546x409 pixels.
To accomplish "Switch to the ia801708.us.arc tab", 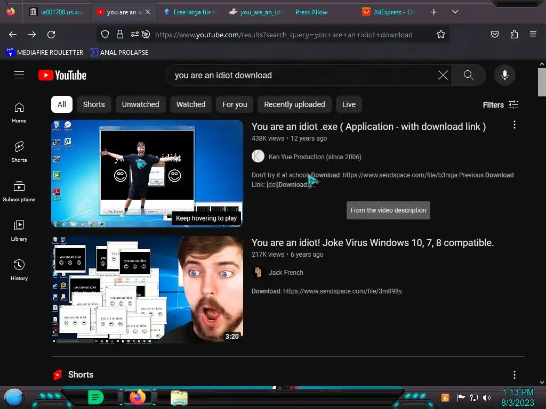I will (x=57, y=12).
